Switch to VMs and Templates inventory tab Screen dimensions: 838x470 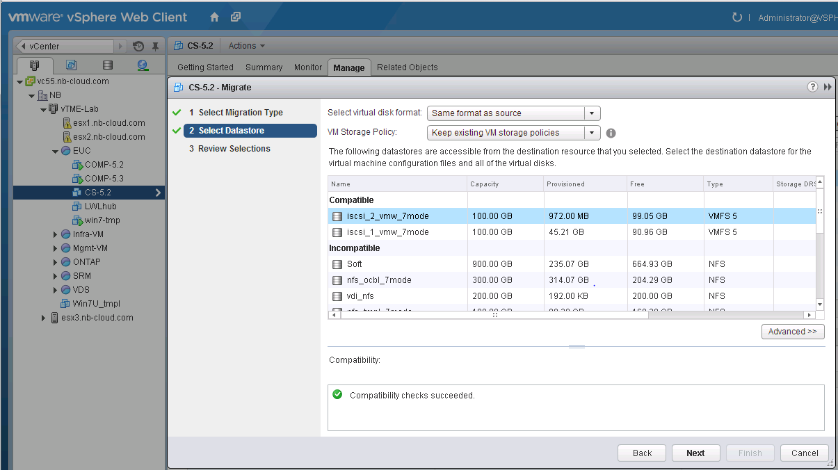pos(71,65)
